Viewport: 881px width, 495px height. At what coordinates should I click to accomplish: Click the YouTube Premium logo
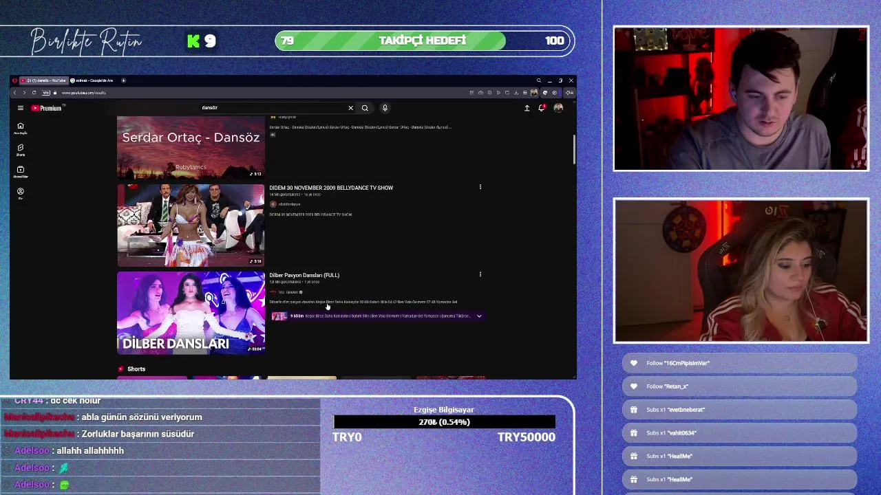click(x=46, y=108)
